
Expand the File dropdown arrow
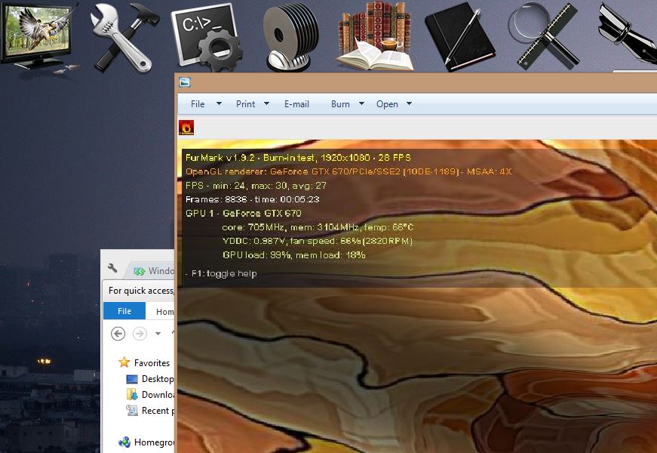coord(219,103)
